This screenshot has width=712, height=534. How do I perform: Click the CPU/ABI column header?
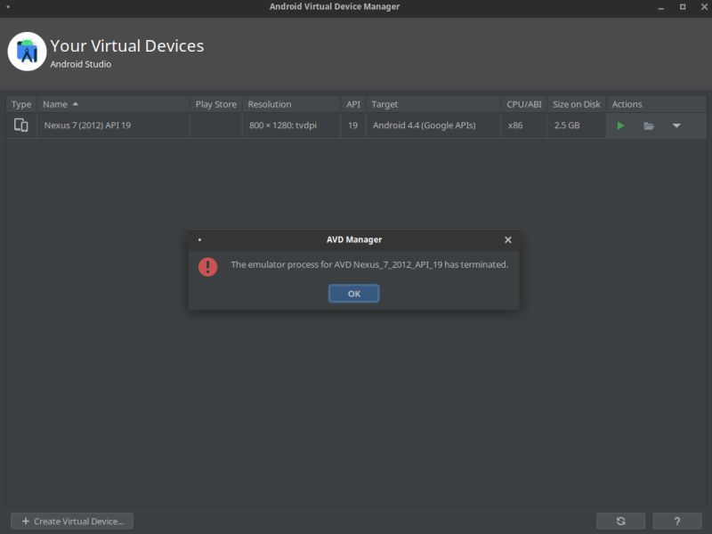[522, 104]
